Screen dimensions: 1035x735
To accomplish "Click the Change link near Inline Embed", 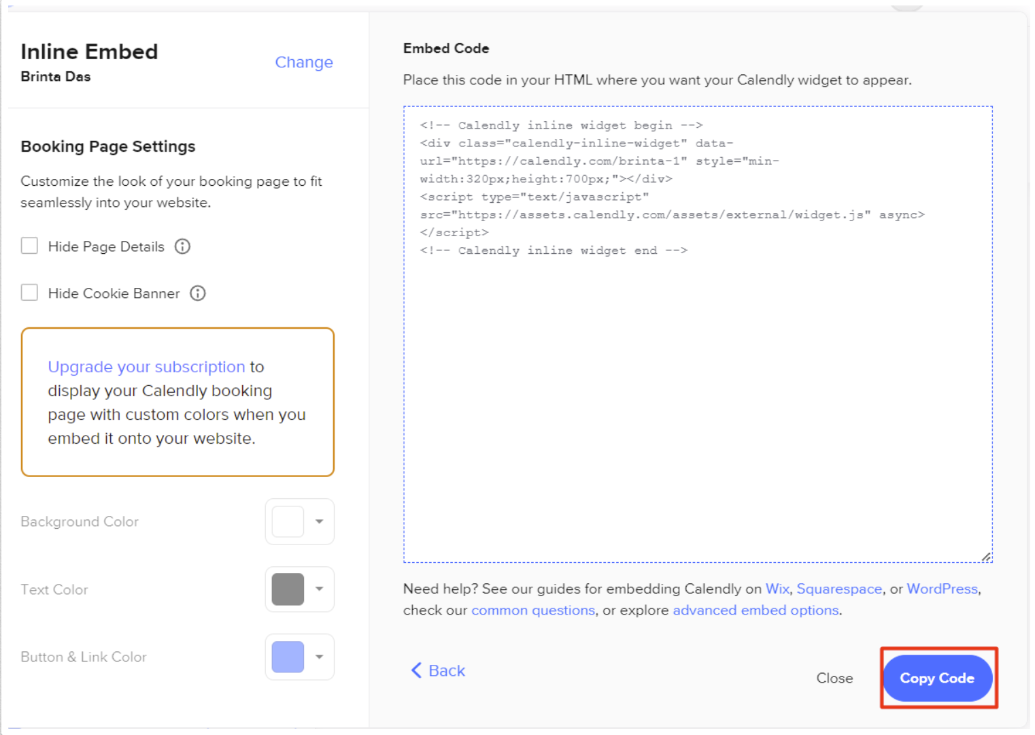I will [x=304, y=62].
